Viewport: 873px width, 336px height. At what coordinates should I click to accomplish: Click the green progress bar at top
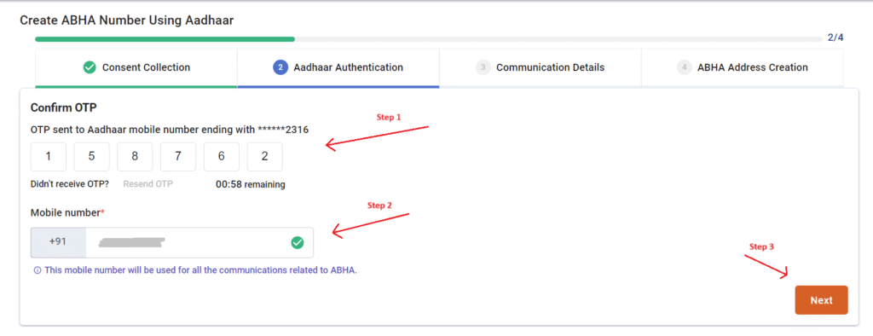click(x=165, y=39)
